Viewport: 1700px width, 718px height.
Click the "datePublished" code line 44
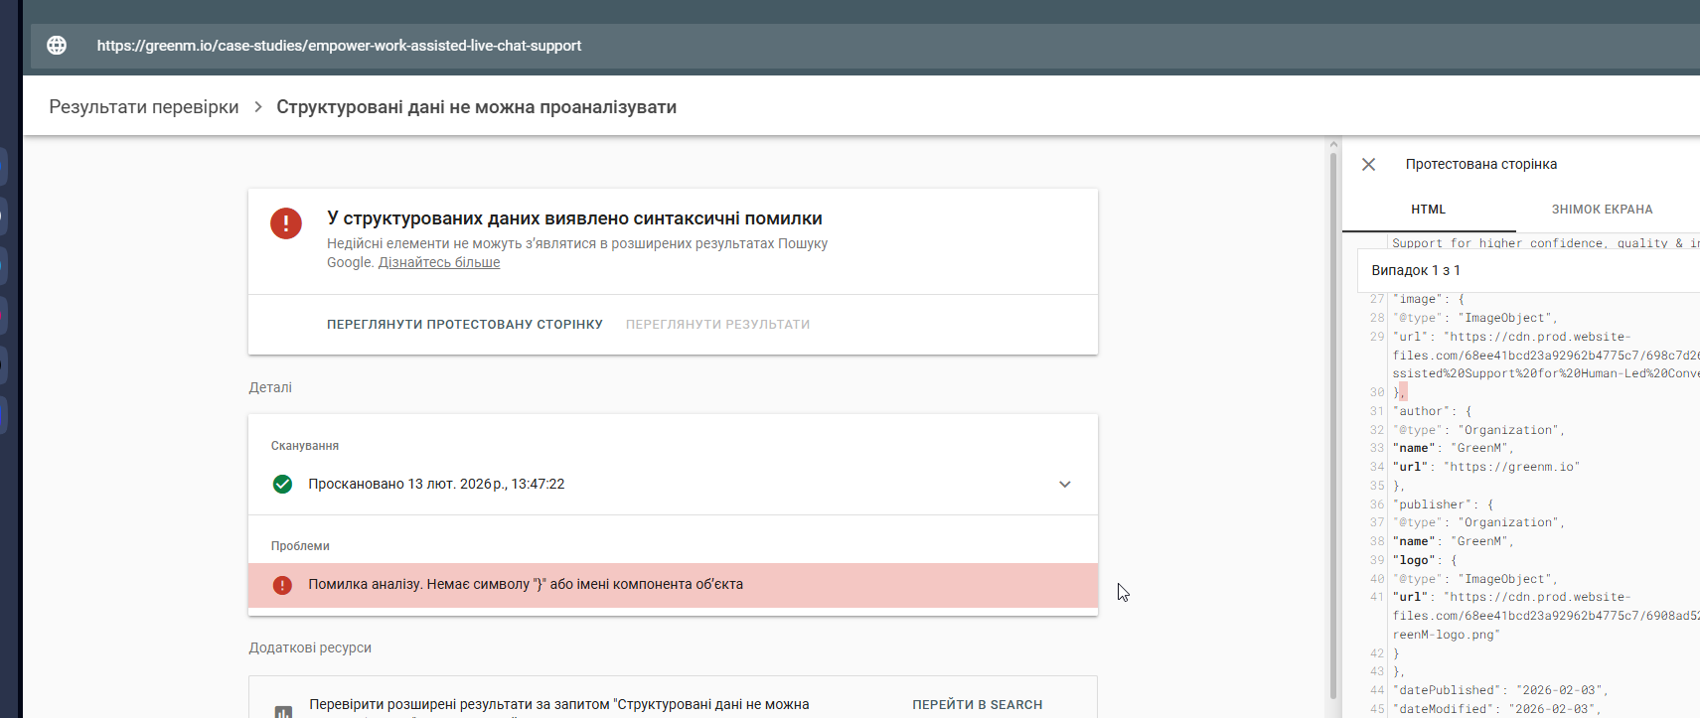pos(1500,690)
